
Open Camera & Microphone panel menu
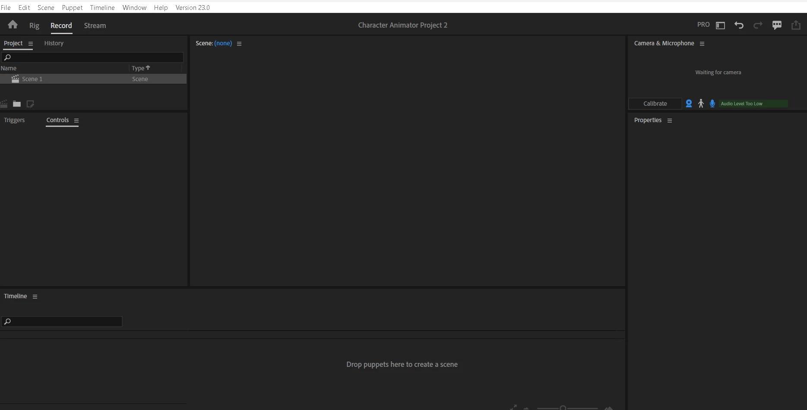tap(702, 44)
